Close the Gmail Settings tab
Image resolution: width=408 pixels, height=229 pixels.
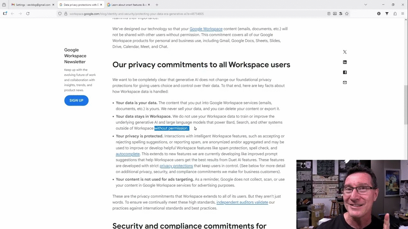[x=53, y=5]
